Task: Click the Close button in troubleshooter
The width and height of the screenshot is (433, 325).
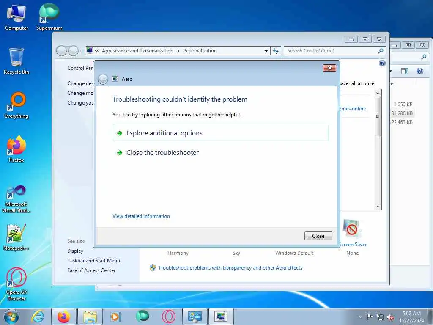Action: [318, 236]
